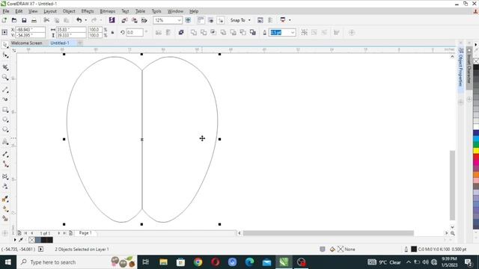Image resolution: width=479 pixels, height=269 pixels.
Task: Open the zoom level dropdown
Action: (x=179, y=20)
